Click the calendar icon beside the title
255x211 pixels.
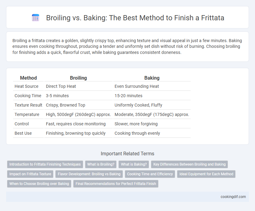[x=36, y=18]
